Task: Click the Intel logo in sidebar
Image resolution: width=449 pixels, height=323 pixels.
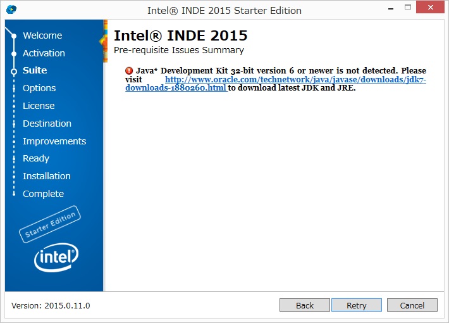Action: tap(56, 257)
